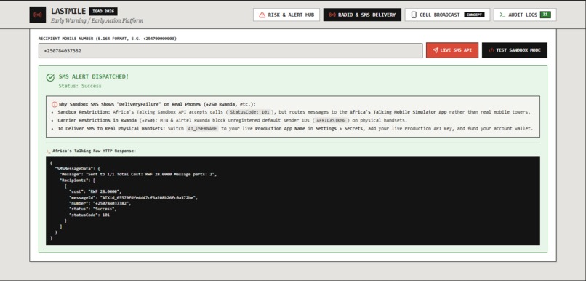Focus the recipient mobile number field

pos(230,50)
